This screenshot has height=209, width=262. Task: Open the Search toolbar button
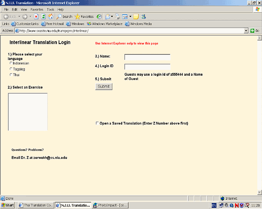(x=64, y=17)
